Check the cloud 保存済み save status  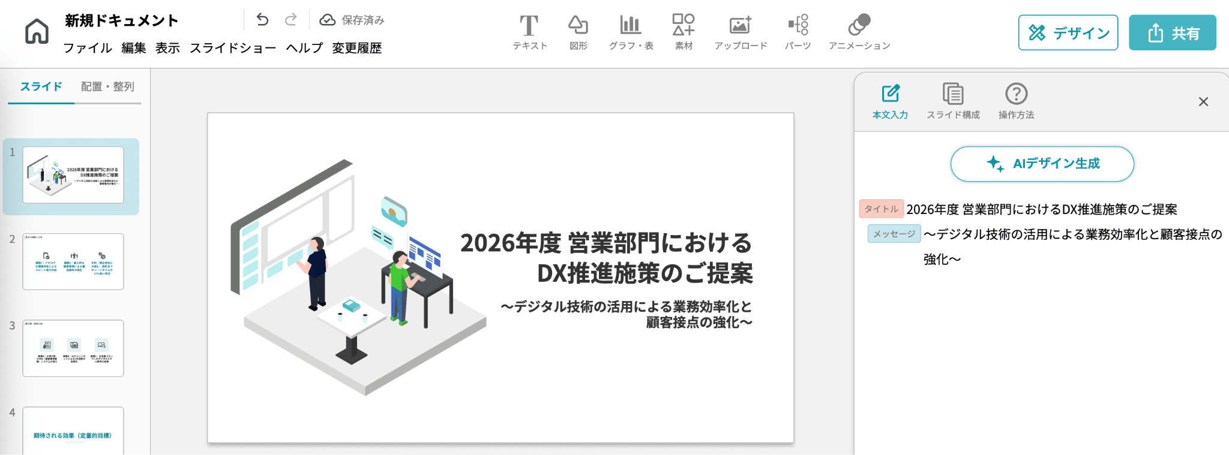click(x=352, y=20)
